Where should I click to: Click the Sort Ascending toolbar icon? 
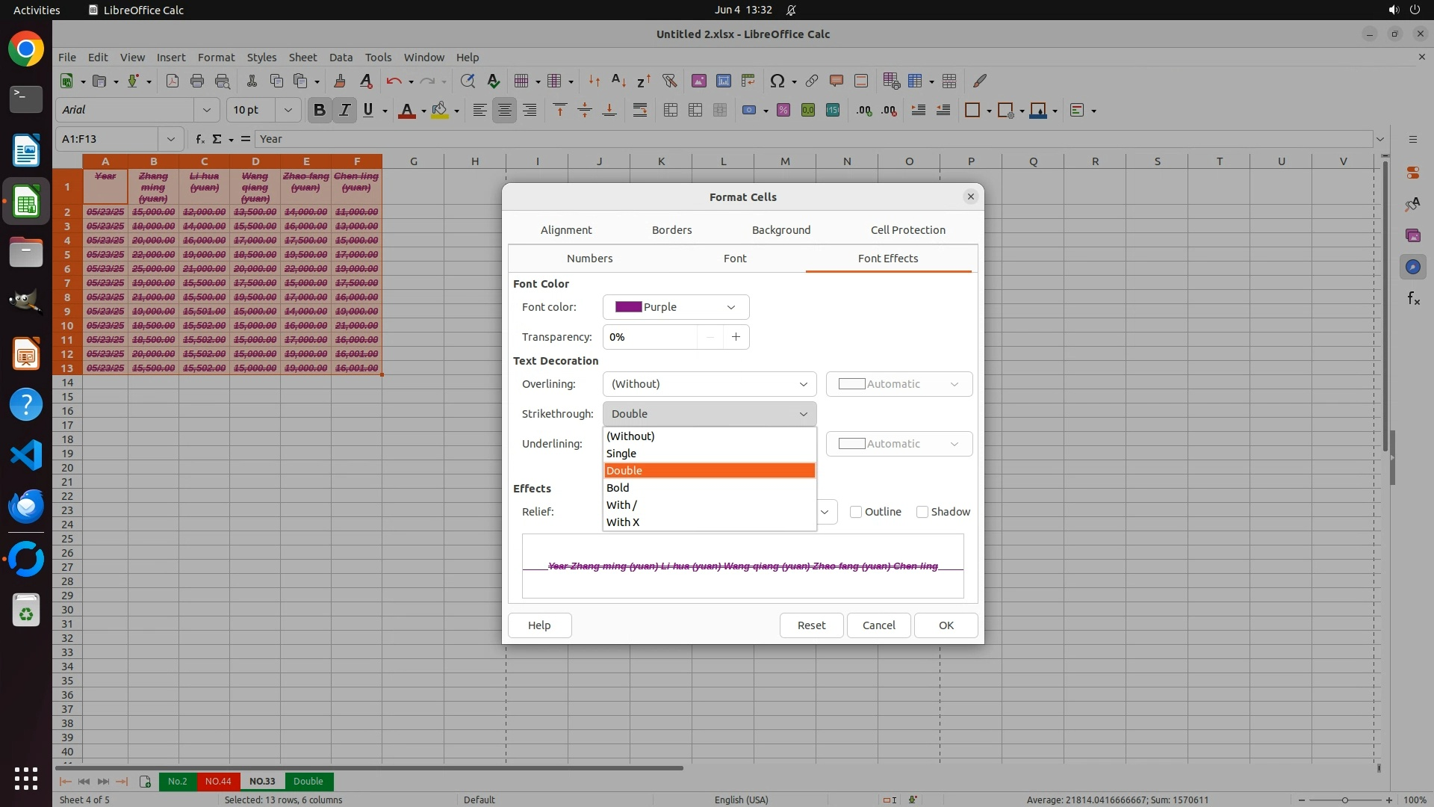point(618,81)
